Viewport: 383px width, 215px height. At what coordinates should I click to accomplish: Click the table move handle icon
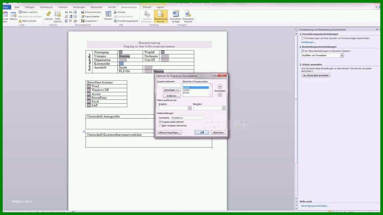tap(84, 131)
